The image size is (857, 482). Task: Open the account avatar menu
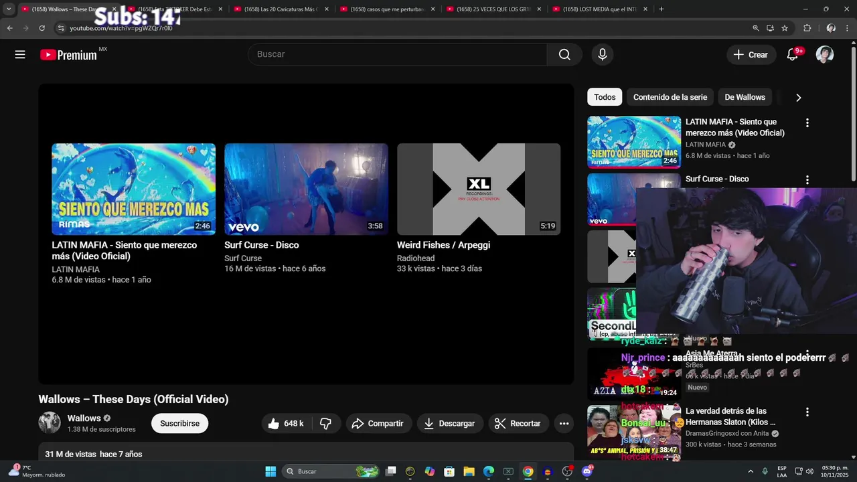click(x=825, y=55)
